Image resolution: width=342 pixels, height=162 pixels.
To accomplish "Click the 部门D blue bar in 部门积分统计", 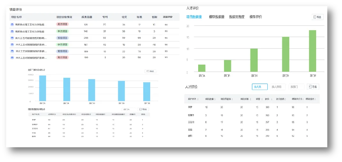I will click(x=121, y=91).
